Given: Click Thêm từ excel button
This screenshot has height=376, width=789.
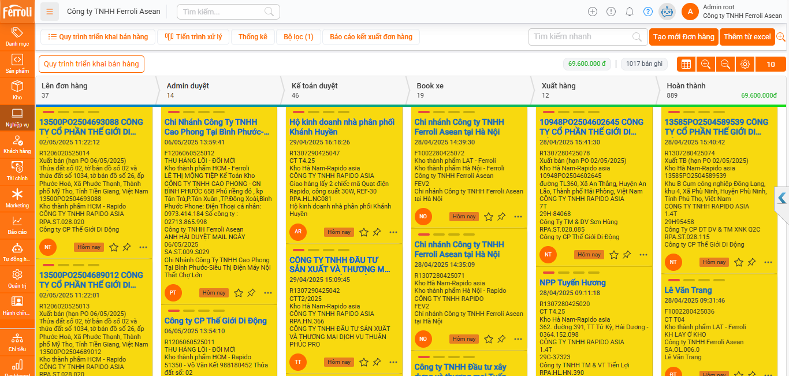Looking at the screenshot, I should 747,37.
